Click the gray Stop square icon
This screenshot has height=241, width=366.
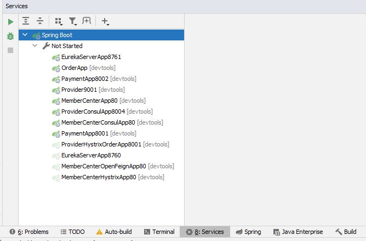pos(10,50)
